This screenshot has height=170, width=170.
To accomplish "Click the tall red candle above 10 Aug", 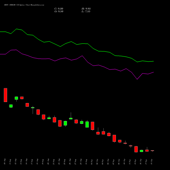I will click(5, 95).
